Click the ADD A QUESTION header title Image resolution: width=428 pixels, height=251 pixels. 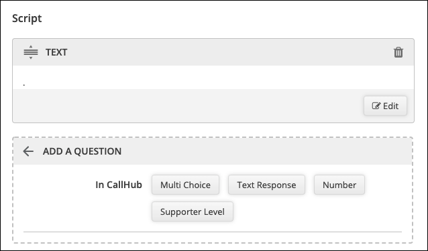(x=82, y=151)
